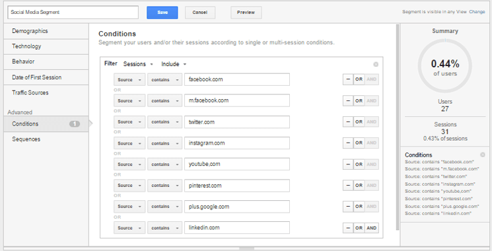Clear conditions via summary panel X icon

tap(483, 155)
